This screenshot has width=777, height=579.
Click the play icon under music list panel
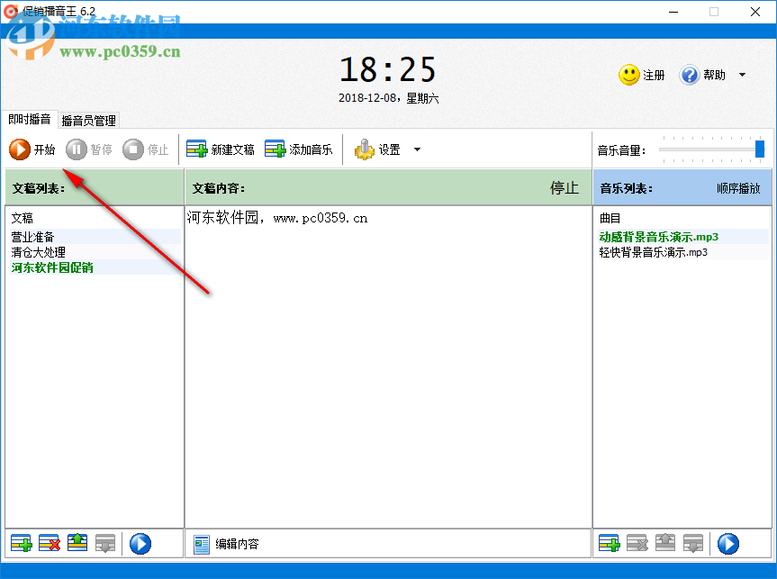pyautogui.click(x=727, y=543)
